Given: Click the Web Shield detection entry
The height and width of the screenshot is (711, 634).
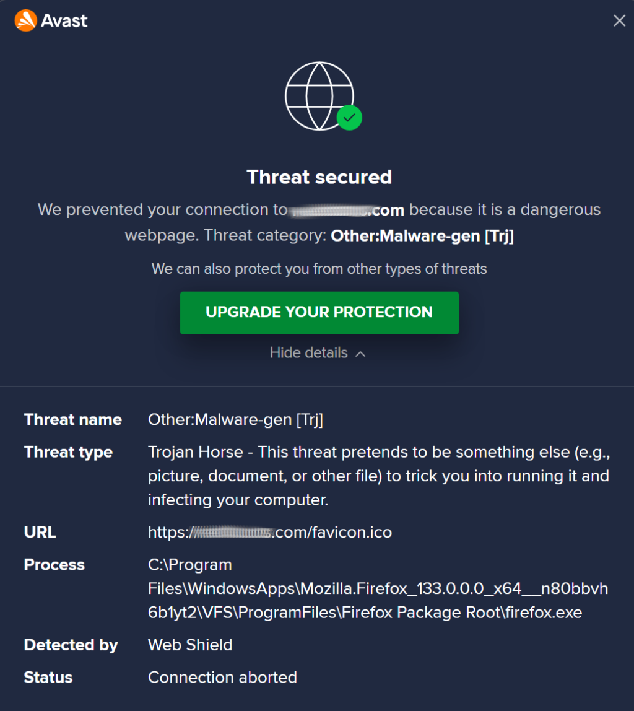Looking at the screenshot, I should [x=190, y=645].
